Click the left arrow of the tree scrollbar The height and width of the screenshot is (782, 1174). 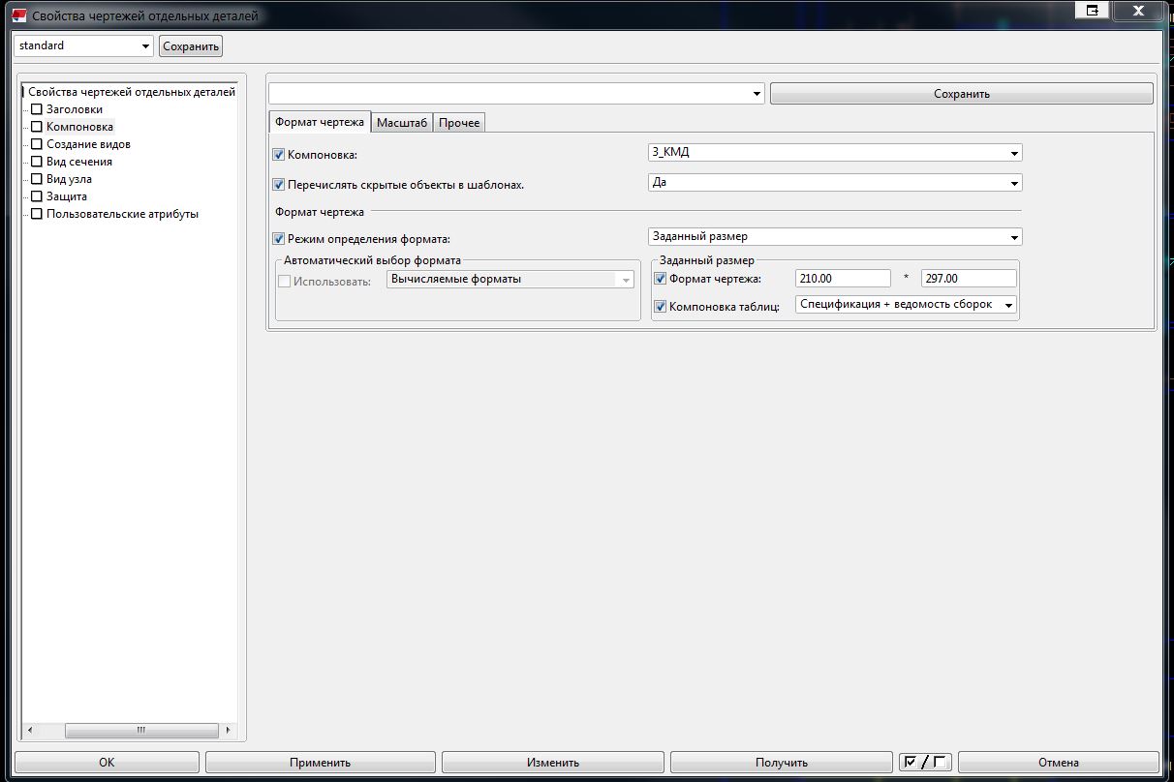click(30, 730)
